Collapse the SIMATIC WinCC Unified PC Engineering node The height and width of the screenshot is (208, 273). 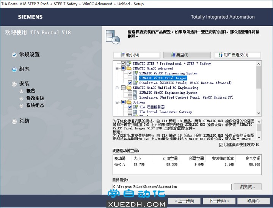pyautogui.click(x=117, y=88)
